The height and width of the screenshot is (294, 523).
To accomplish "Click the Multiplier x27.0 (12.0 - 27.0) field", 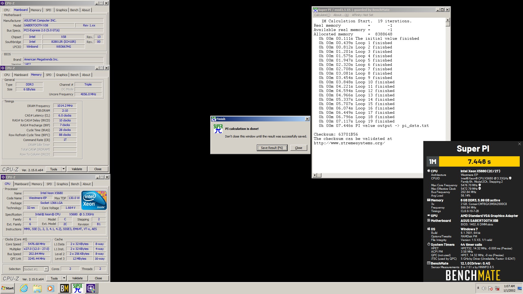I will pos(37,249).
